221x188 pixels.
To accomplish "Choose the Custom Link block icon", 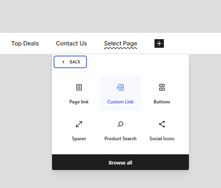I will click(120, 87).
